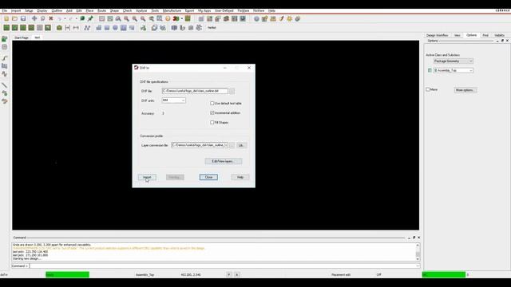Switch to the Visibility tab

coord(499,35)
